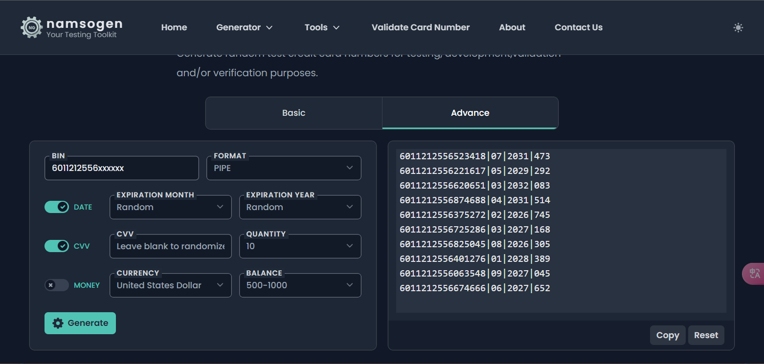
Task: Click the floating translate icon
Action: 754,274
